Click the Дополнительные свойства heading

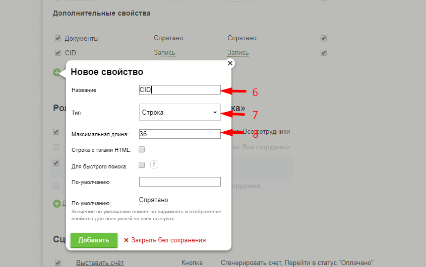pos(102,13)
